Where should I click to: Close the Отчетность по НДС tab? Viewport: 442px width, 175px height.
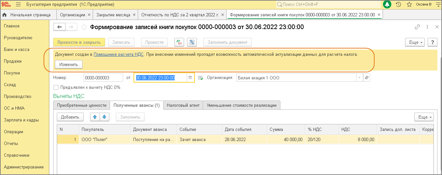pos(222,15)
